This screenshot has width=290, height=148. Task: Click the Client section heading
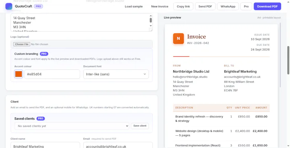14,101
